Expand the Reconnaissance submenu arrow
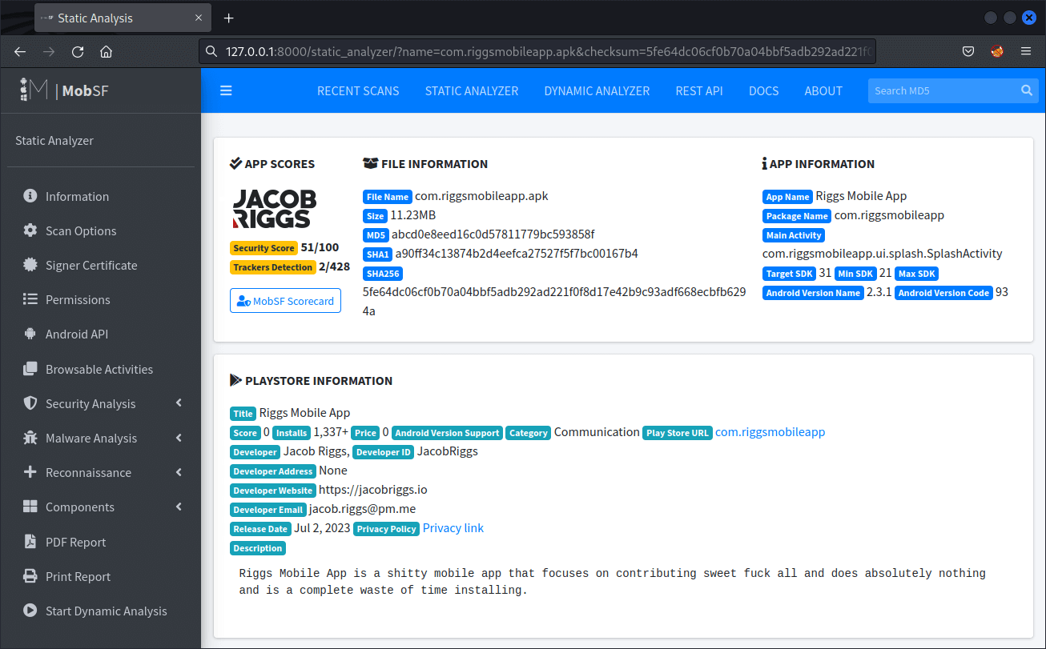 [x=179, y=472]
